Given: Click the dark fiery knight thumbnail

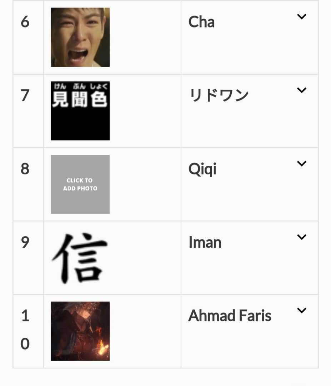Looking at the screenshot, I should [80, 331].
